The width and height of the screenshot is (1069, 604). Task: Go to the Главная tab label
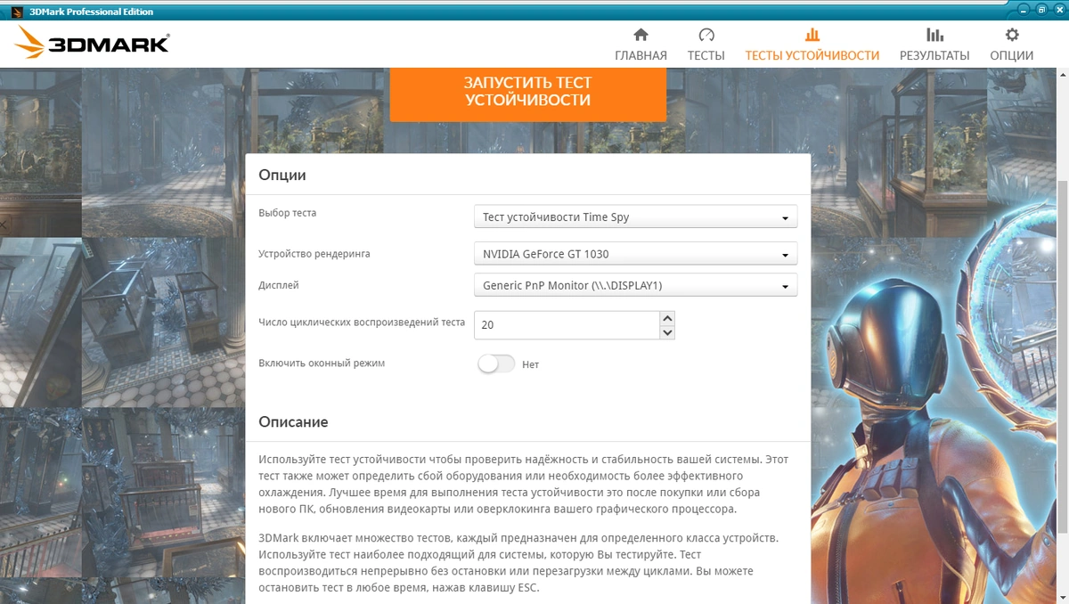click(641, 55)
